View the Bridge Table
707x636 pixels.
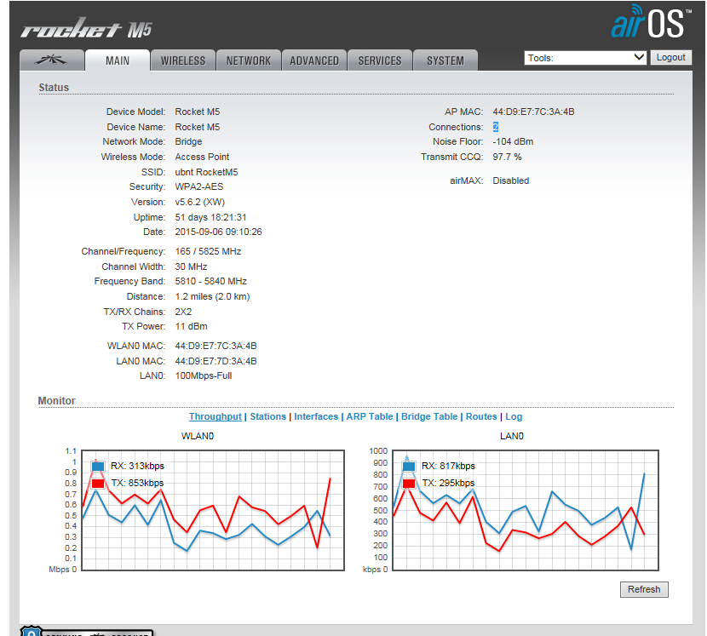[x=429, y=416]
